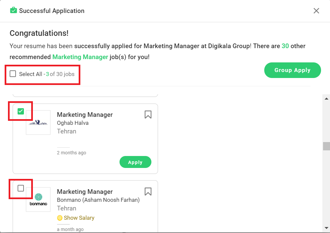The width and height of the screenshot is (330, 233).
Task: Click the job list scrollbar thumb
Action: coord(326,146)
